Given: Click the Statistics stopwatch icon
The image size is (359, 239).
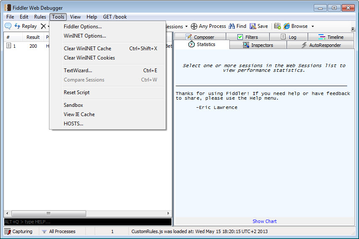Looking at the screenshot, I should 191,44.
